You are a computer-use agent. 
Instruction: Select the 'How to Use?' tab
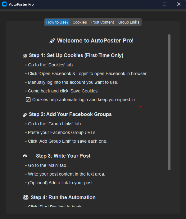click(57, 22)
